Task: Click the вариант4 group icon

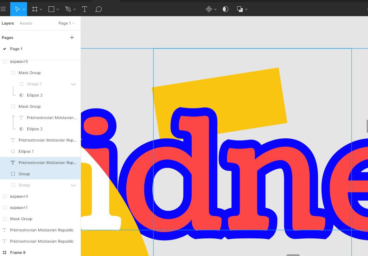Action: [5, 196]
